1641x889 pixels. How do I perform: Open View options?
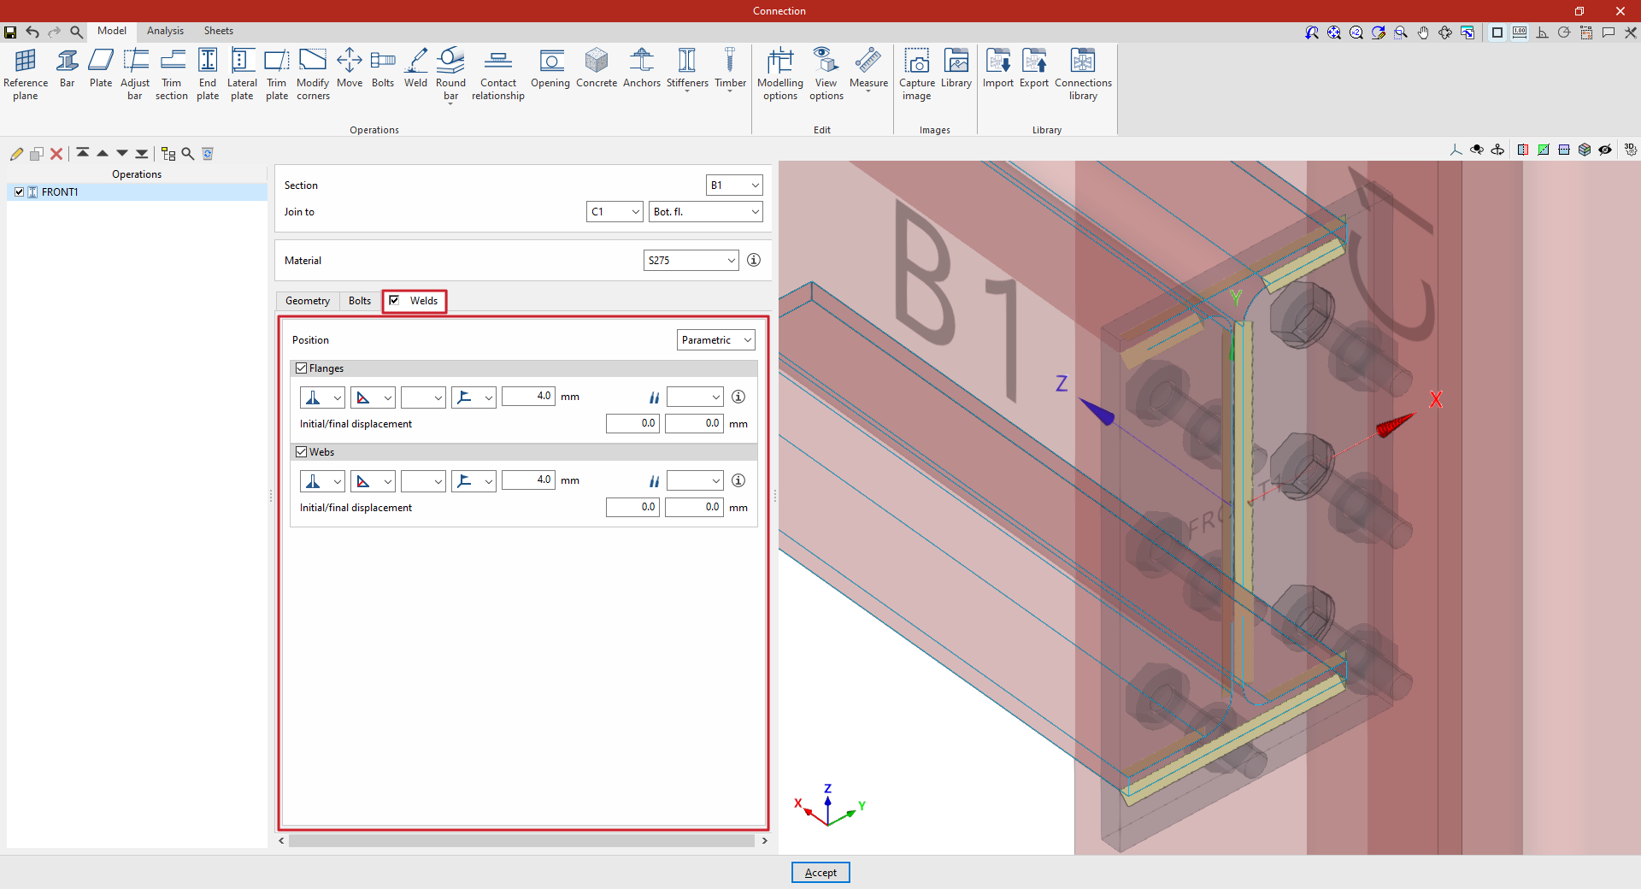(826, 74)
